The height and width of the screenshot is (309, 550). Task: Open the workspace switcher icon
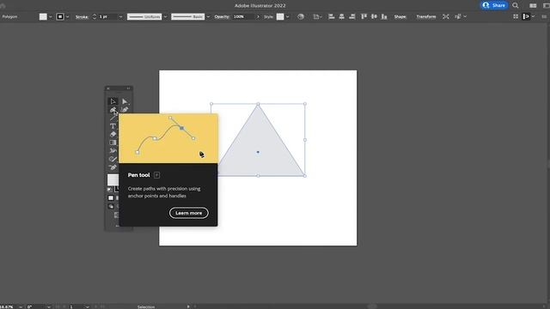tap(547, 6)
